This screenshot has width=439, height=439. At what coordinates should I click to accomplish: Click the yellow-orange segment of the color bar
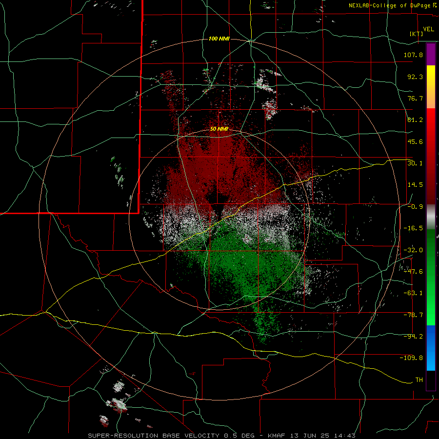(x=431, y=87)
